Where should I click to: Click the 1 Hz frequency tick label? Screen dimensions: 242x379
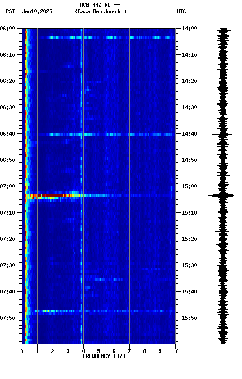(x=37, y=351)
